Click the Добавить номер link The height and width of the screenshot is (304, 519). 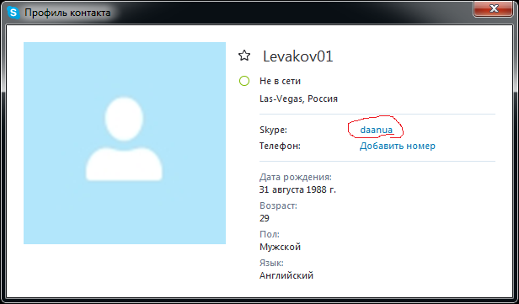tap(397, 146)
